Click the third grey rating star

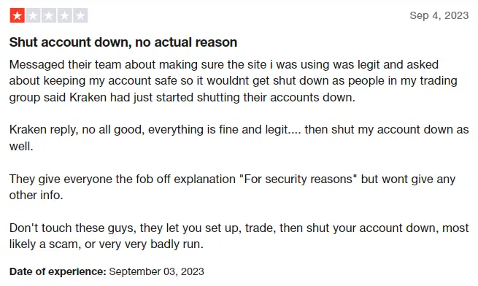(x=49, y=15)
